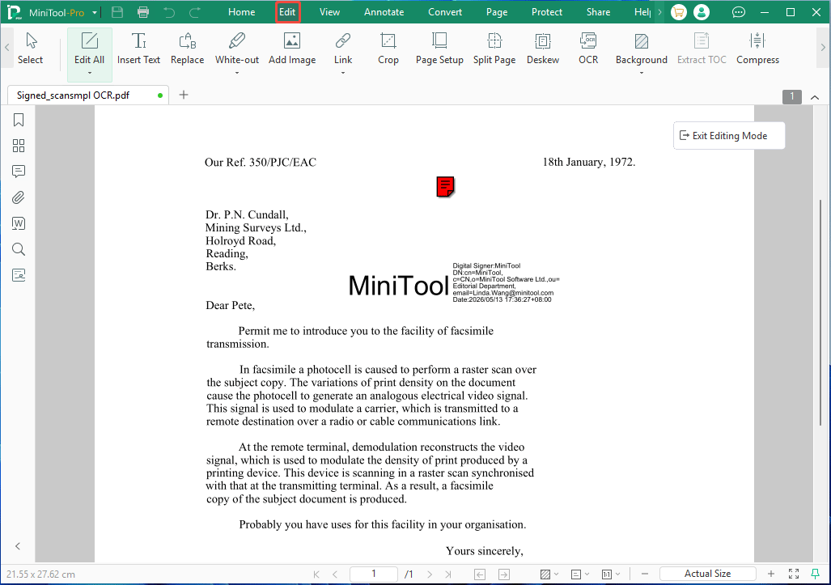The height and width of the screenshot is (585, 831).
Task: Open the feedback chat icon
Action: click(738, 12)
